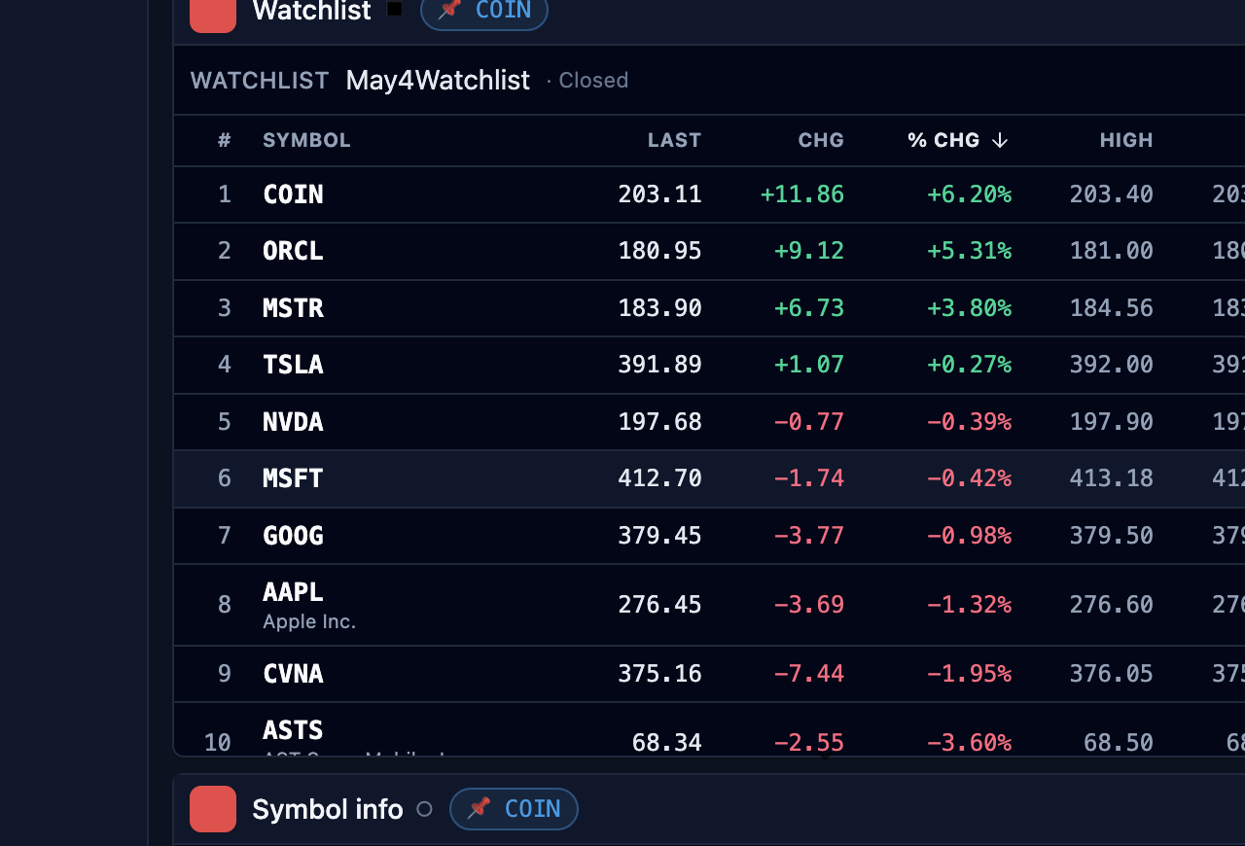This screenshot has height=846, width=1245.
Task: Click the black square beside Watchlist title
Action: (x=394, y=10)
